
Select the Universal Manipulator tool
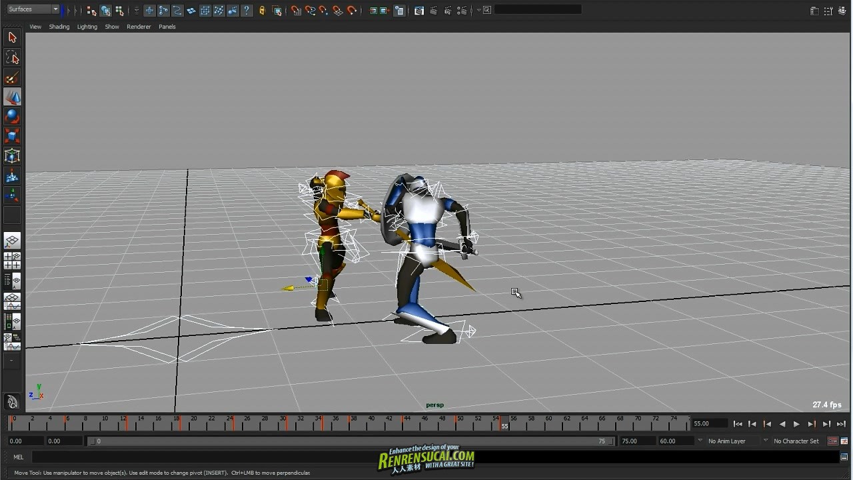(12, 156)
